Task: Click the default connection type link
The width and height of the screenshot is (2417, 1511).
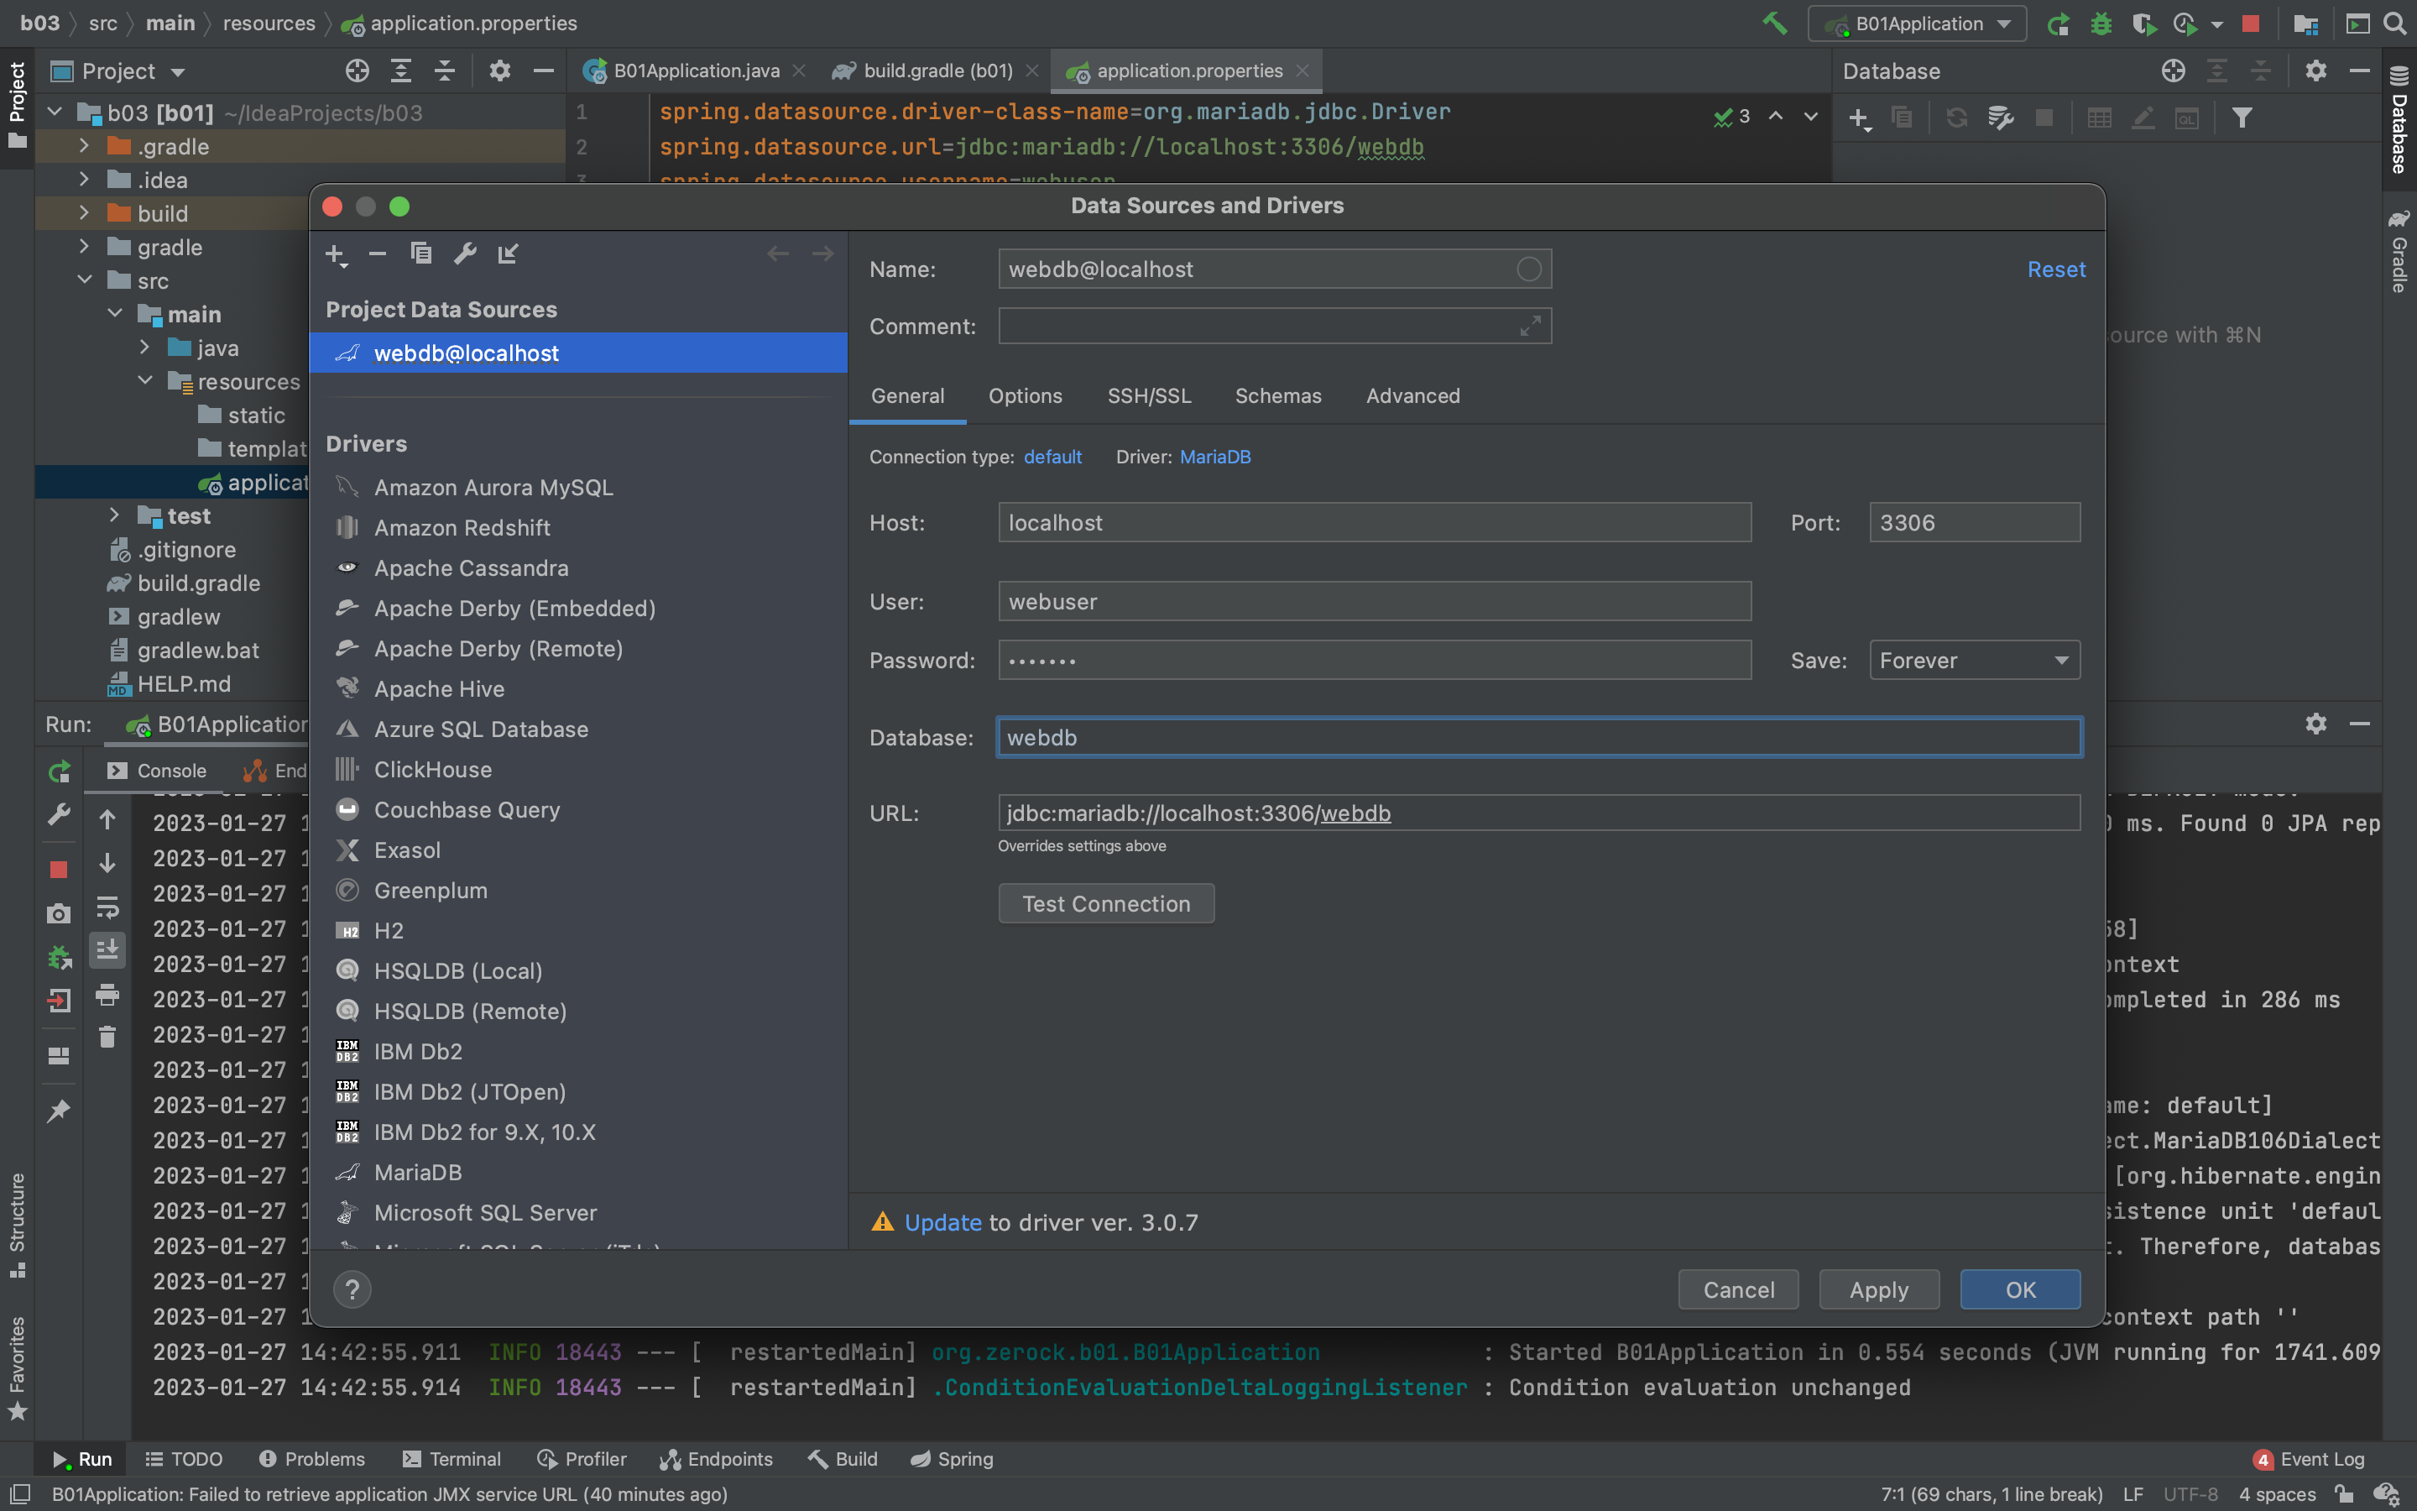Action: coord(1052,457)
